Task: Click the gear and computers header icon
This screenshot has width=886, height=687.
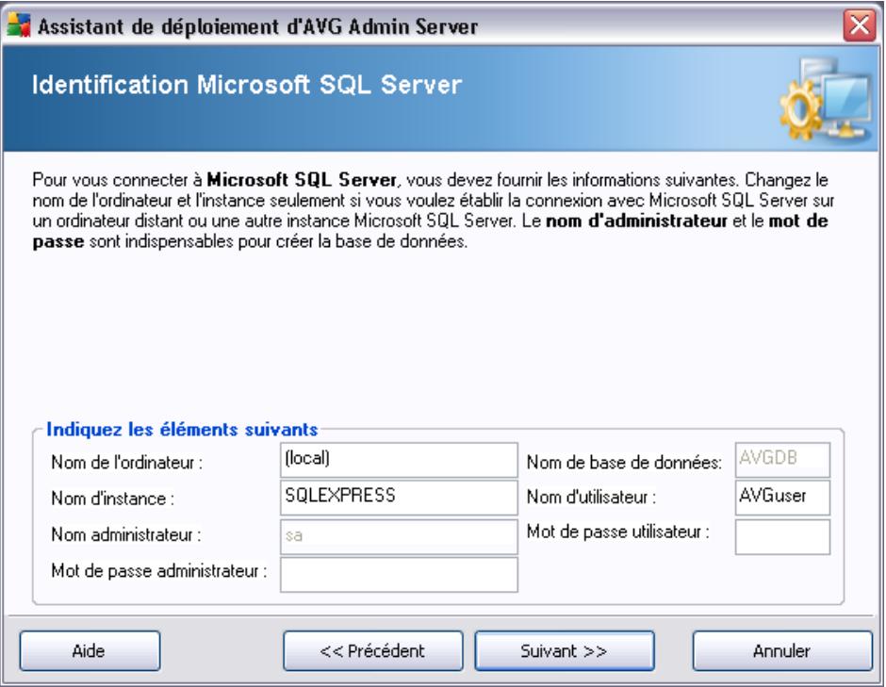Action: click(825, 100)
